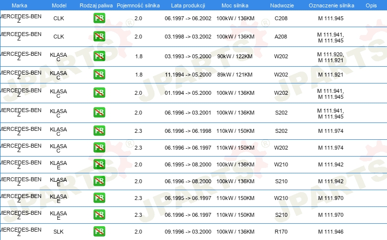Click the S210 cell in the M 111.970 row

point(281,215)
